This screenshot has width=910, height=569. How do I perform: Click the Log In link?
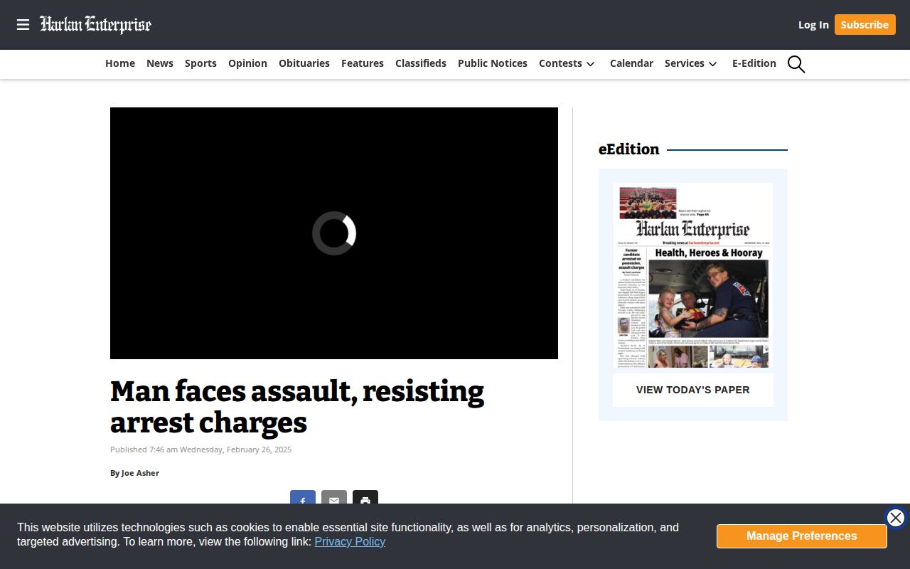click(813, 25)
